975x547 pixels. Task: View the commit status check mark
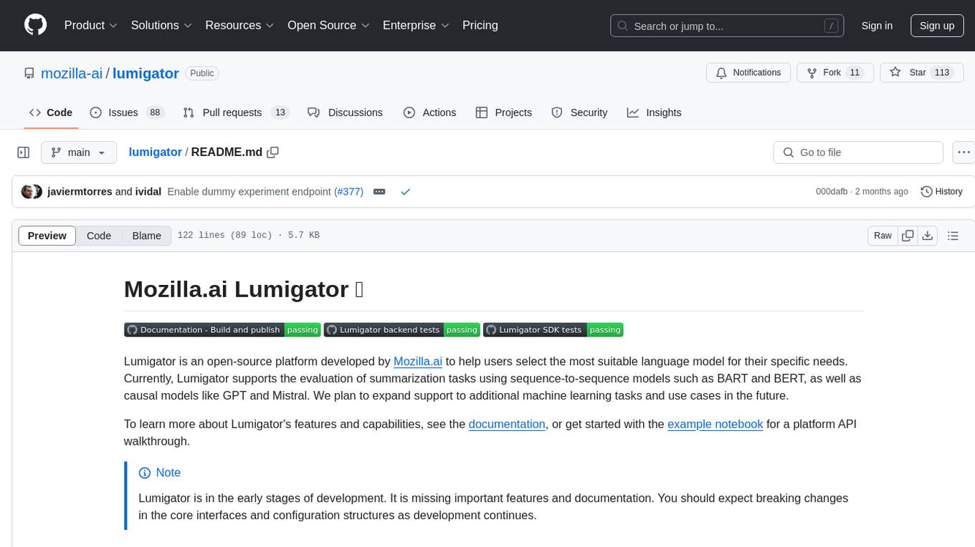(405, 192)
